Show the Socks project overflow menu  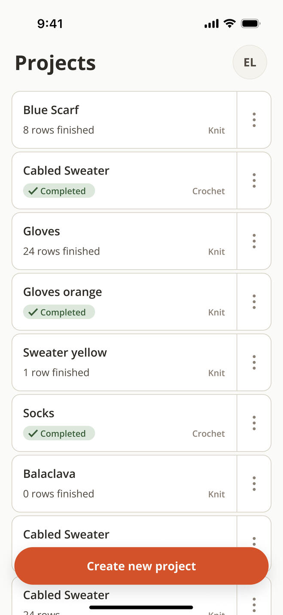[254, 423]
